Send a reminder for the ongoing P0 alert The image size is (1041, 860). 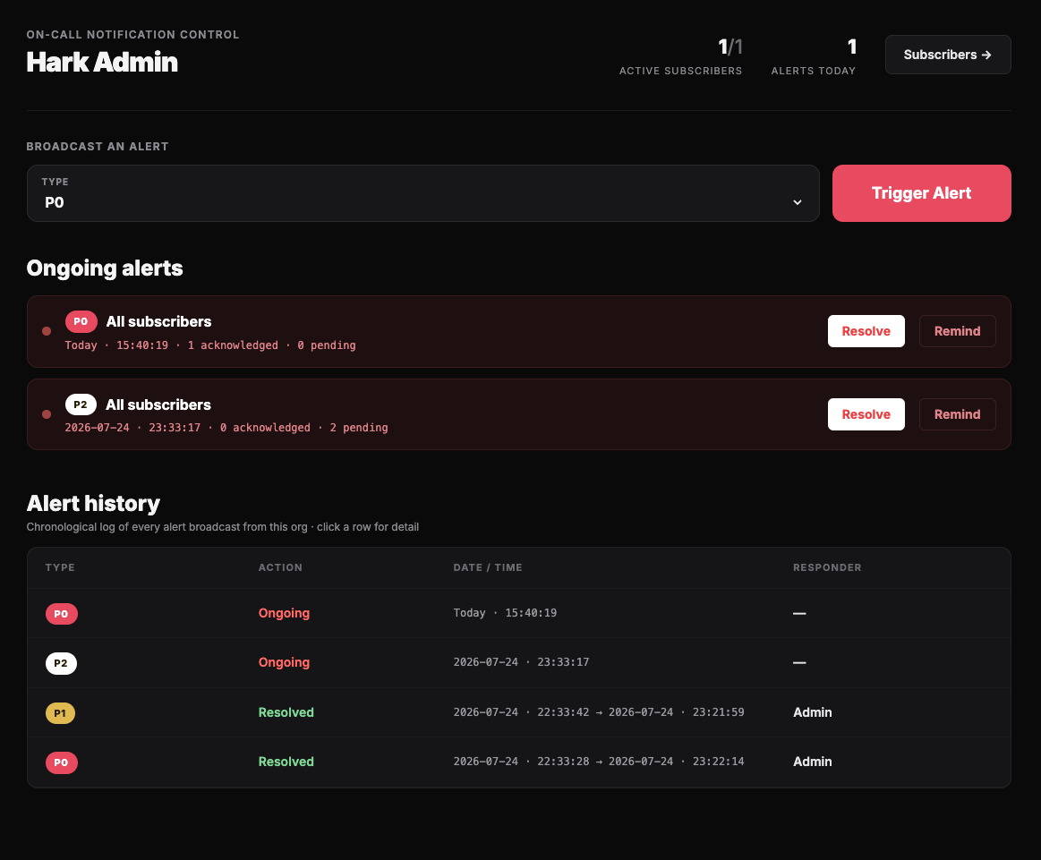(x=958, y=331)
